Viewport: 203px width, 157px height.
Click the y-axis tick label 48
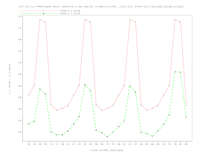(x=20, y=40)
